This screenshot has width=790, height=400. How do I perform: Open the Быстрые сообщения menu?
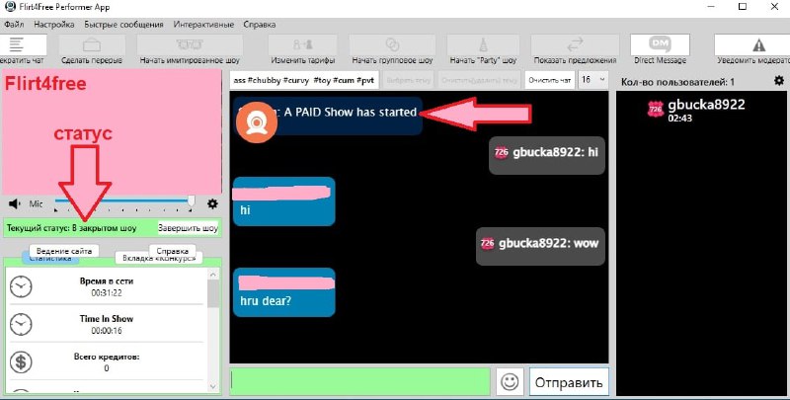tap(123, 24)
